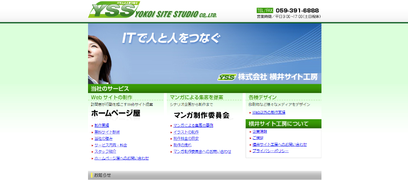This screenshot has height=181, width=408.
Task: Click the ホームページ屋 logo banner
Action: [116, 113]
